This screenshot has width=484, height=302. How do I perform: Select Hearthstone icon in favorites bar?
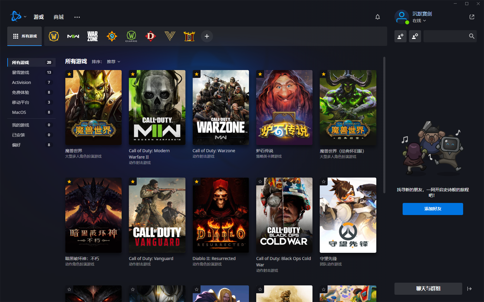112,36
